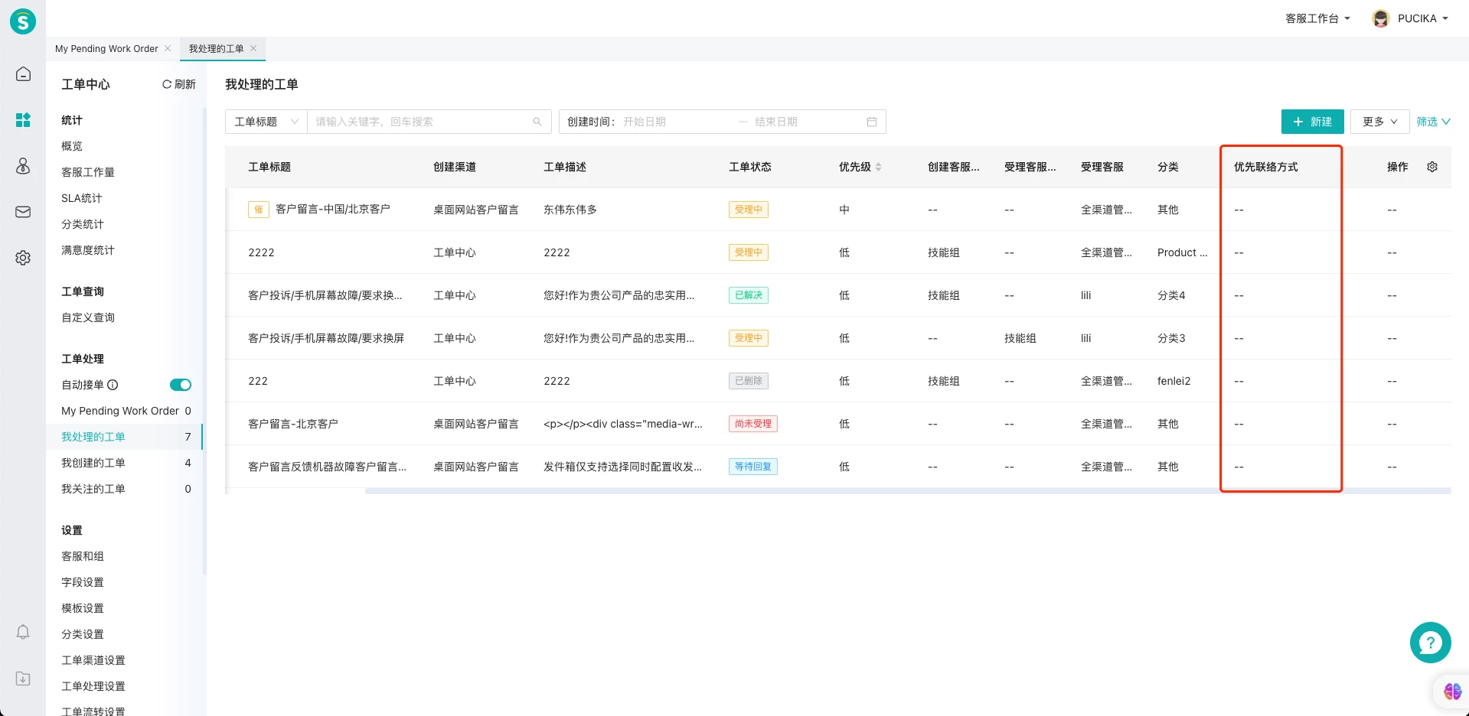This screenshot has width=1469, height=716.
Task: Open 分类统计 menu item
Action: [x=83, y=224]
